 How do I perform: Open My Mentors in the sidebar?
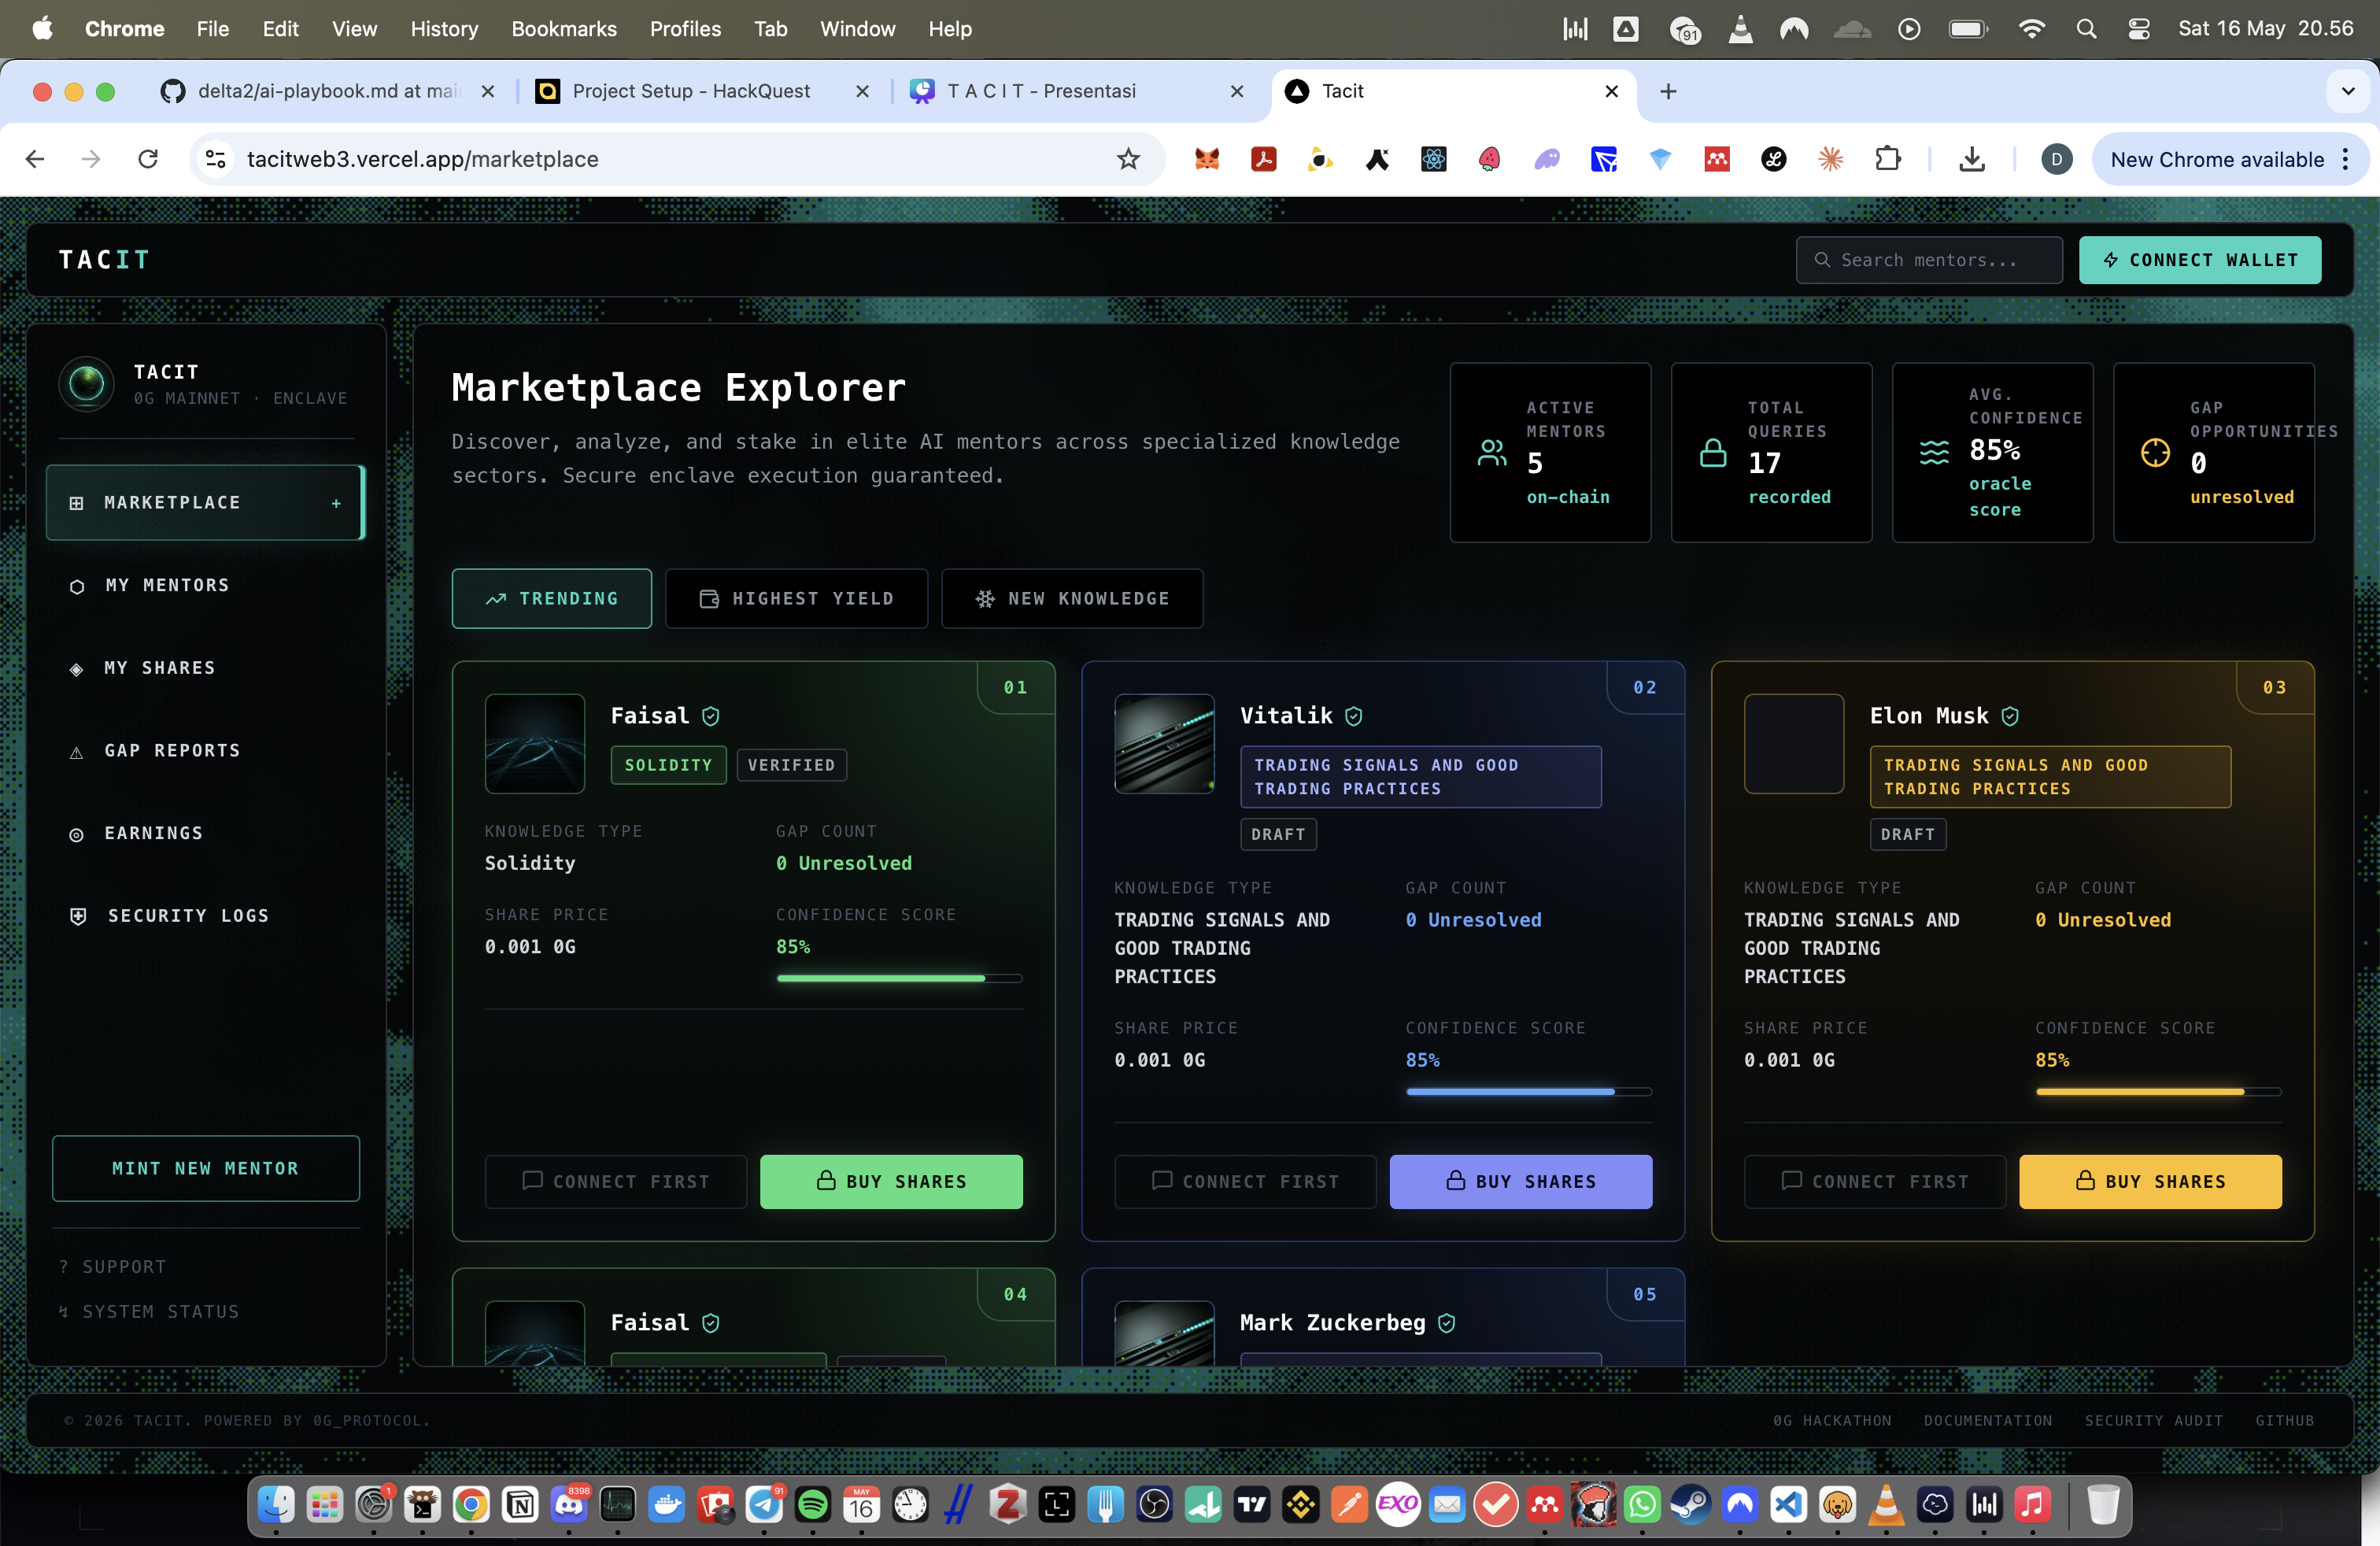(205, 585)
